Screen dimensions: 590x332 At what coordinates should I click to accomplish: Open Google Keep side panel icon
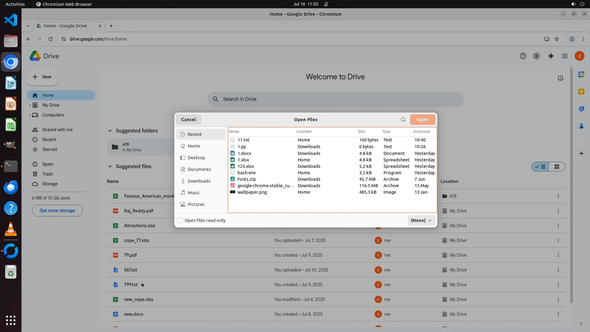point(581,92)
